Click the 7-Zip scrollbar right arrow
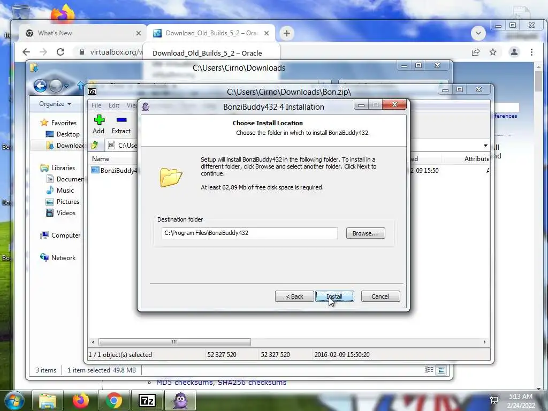The image size is (548, 411). (x=485, y=342)
